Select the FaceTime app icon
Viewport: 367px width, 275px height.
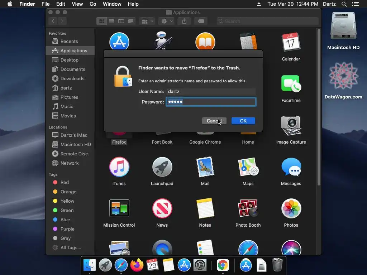coord(291,84)
